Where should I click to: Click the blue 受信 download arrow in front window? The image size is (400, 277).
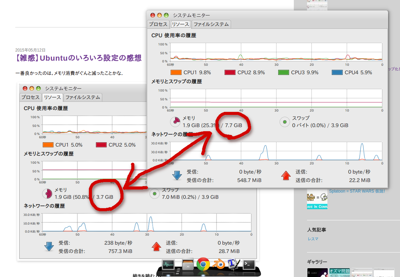[x=177, y=176]
